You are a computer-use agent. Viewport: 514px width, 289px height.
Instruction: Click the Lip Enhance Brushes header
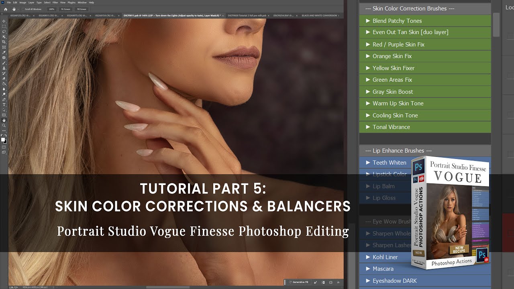[425, 151]
